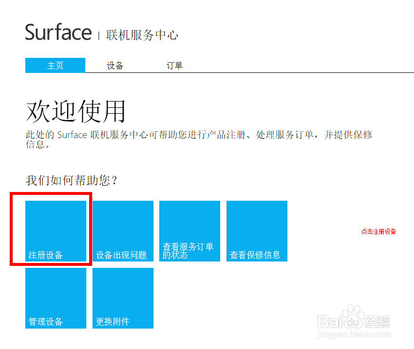
Task: Click the 我们如何帮助您 question text
Action: [70, 180]
